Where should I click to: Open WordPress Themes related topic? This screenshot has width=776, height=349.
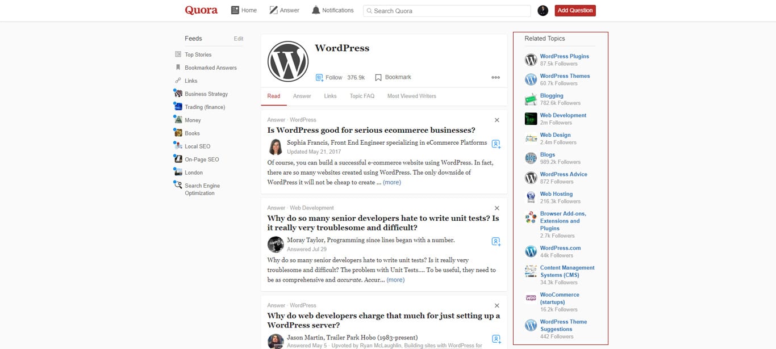tap(565, 76)
